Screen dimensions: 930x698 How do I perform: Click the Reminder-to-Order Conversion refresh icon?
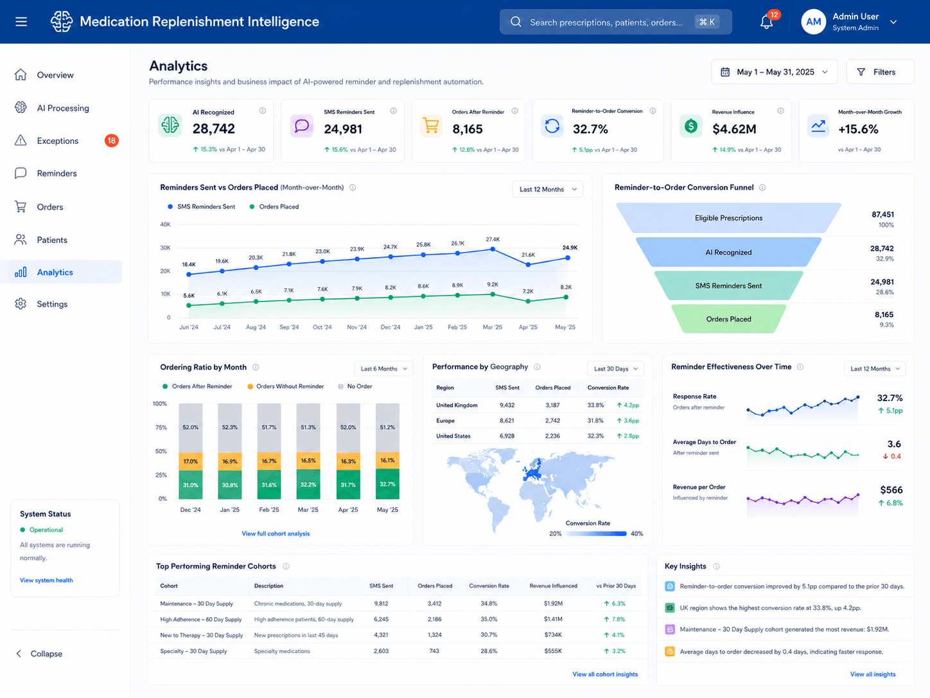click(552, 126)
